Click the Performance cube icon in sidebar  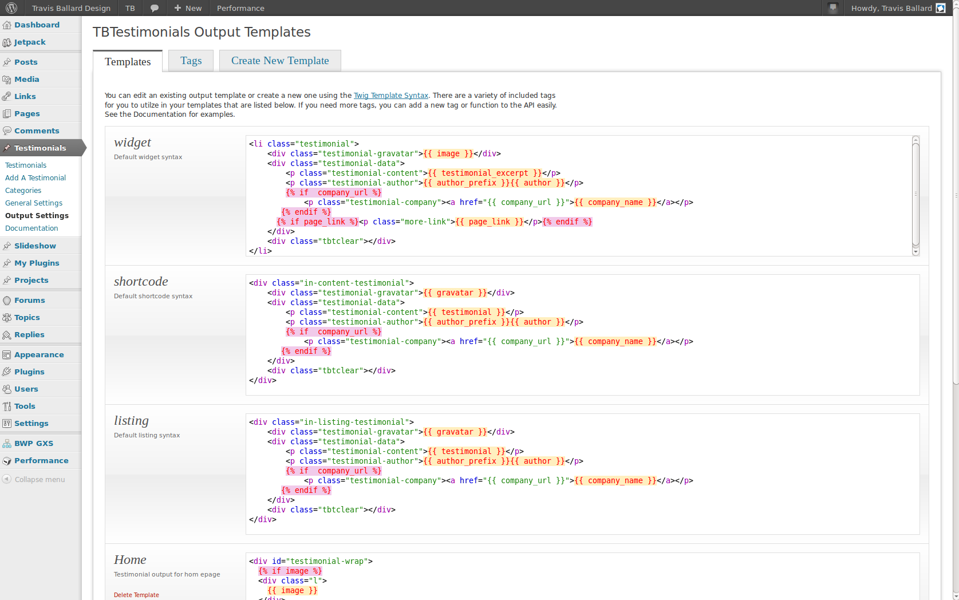coord(7,461)
